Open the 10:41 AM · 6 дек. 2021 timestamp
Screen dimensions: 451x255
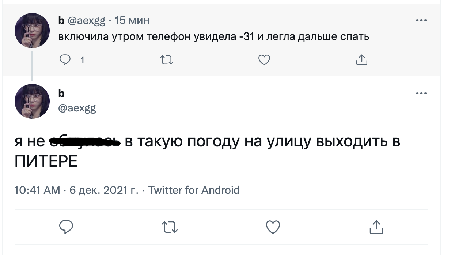(76, 190)
